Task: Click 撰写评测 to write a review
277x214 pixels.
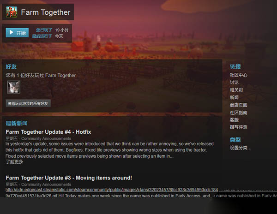Action: (239, 127)
